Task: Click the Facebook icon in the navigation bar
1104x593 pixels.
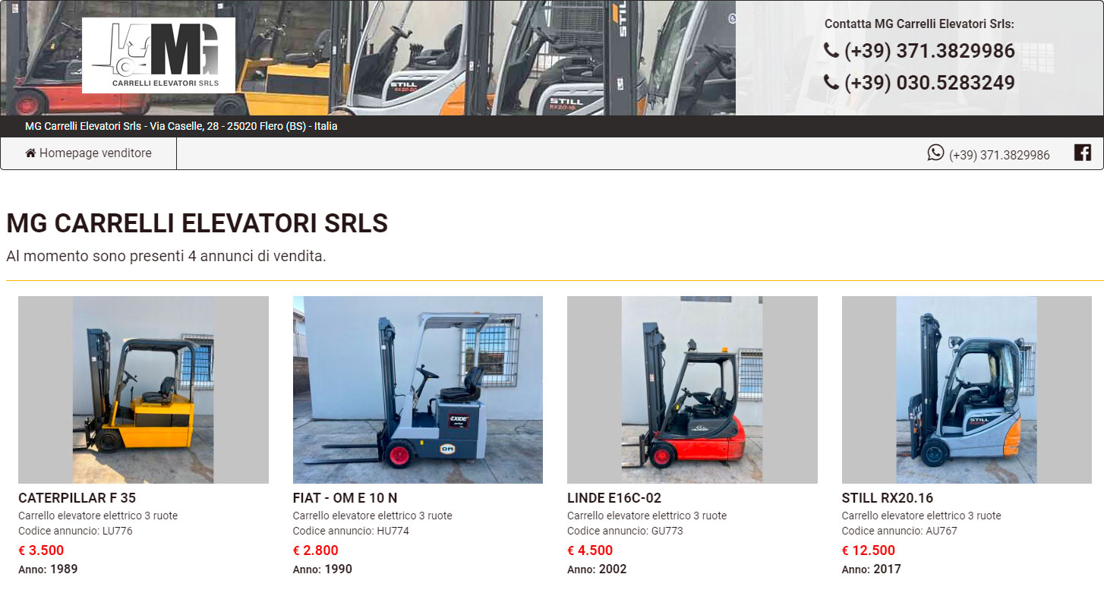Action: click(x=1083, y=153)
